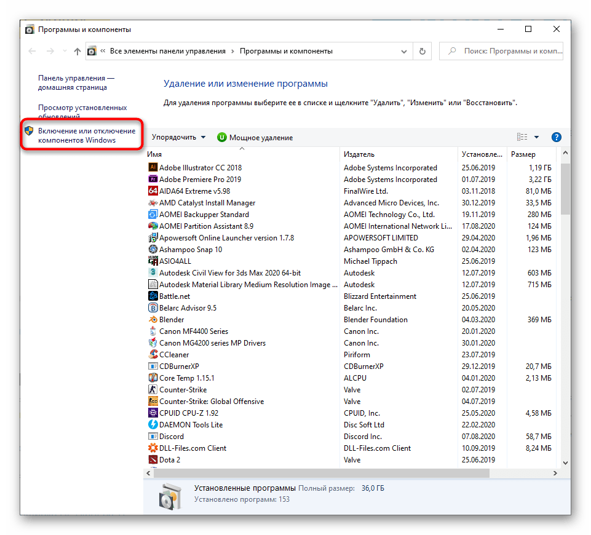Open Панель управления домашняя страница link

(76, 83)
